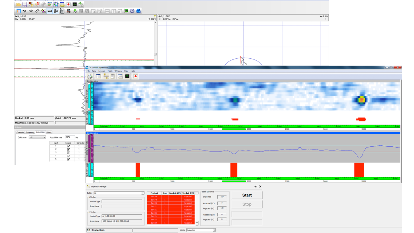Click the print icon in Supervisor toolbar

click(89, 76)
